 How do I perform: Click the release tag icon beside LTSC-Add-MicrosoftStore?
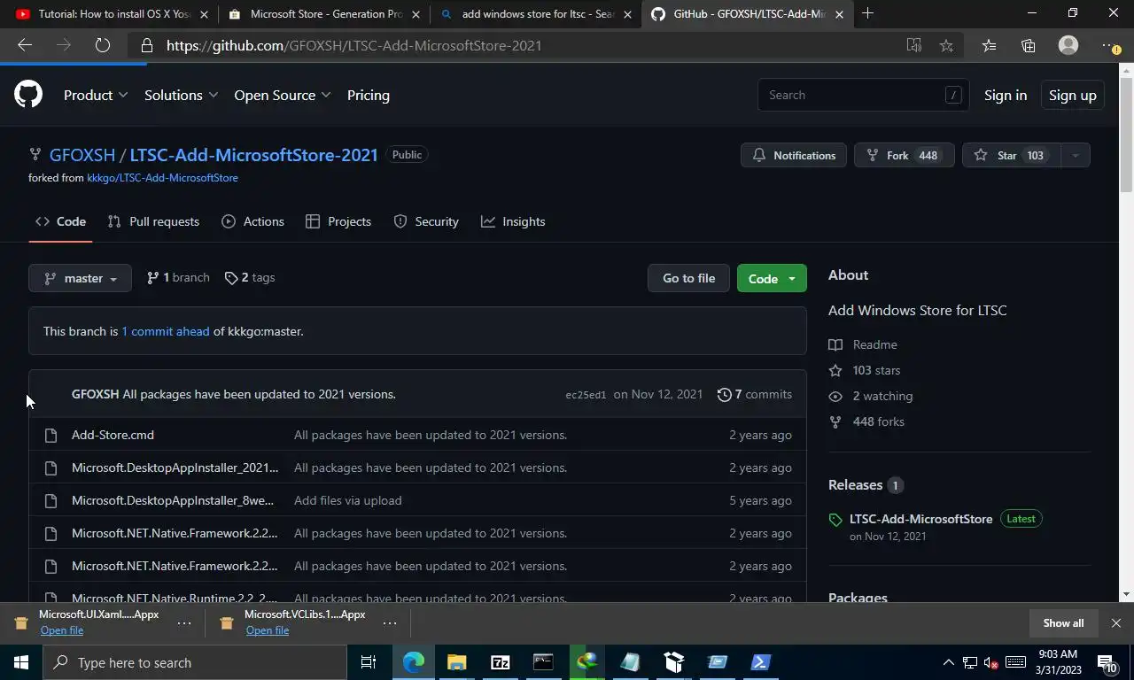coord(835,520)
